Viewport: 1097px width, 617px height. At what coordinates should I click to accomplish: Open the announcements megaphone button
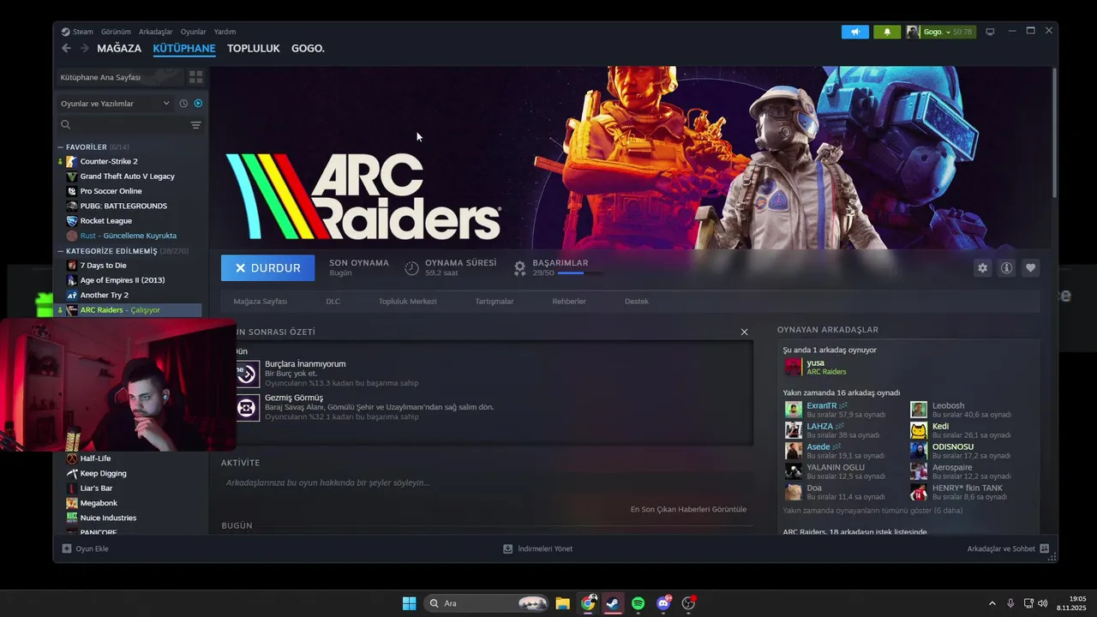click(x=855, y=32)
